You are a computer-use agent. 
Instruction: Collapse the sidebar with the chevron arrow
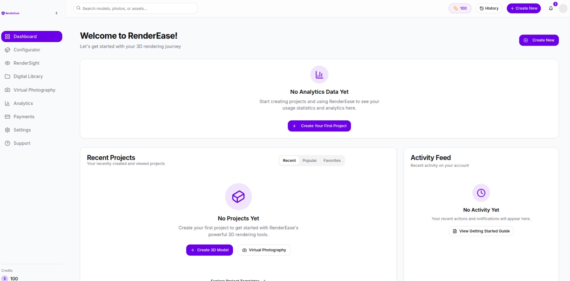pyautogui.click(x=56, y=13)
